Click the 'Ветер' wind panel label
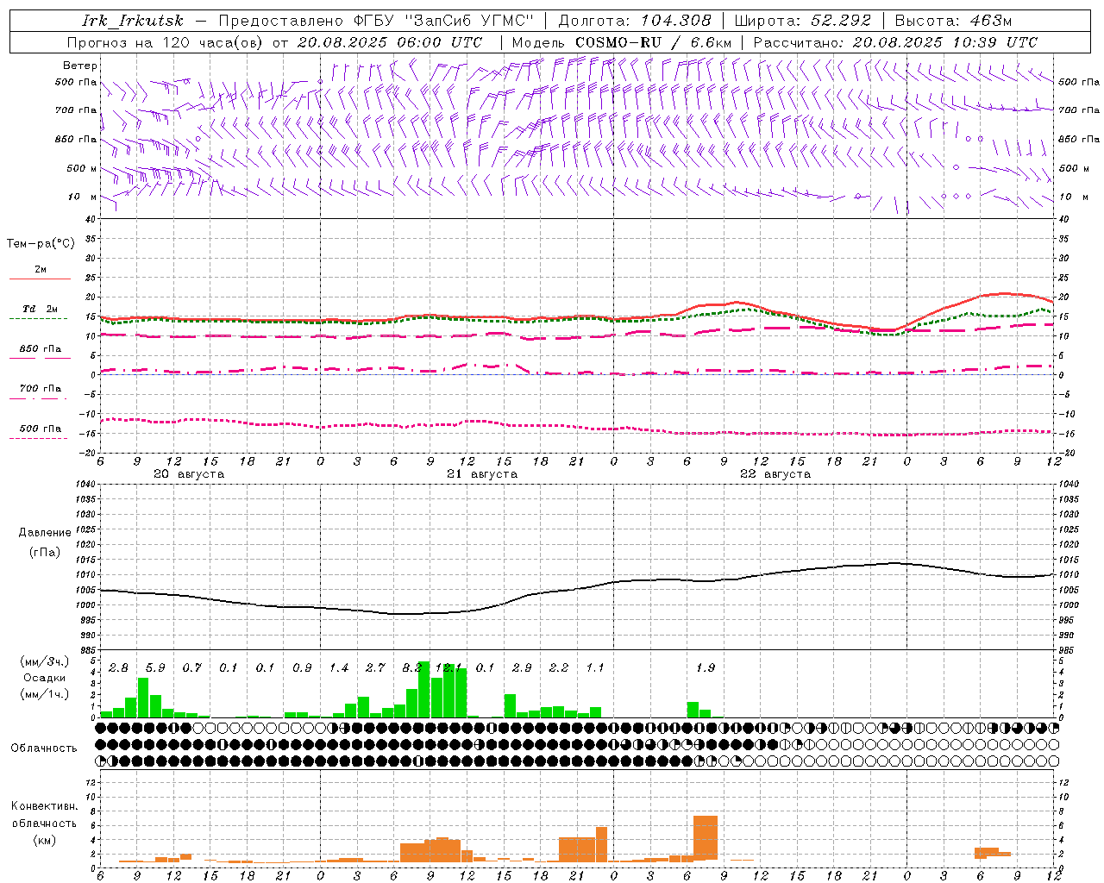Screen dimensions: 1104x883 80,66
